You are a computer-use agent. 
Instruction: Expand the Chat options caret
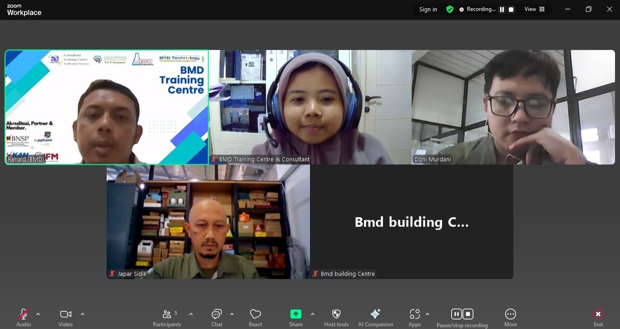(232, 314)
